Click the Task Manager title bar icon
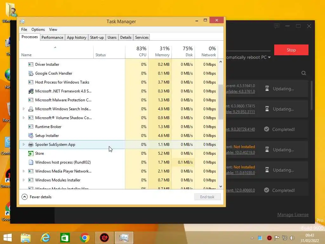Viewport: 325px width, 244px height. click(22, 22)
